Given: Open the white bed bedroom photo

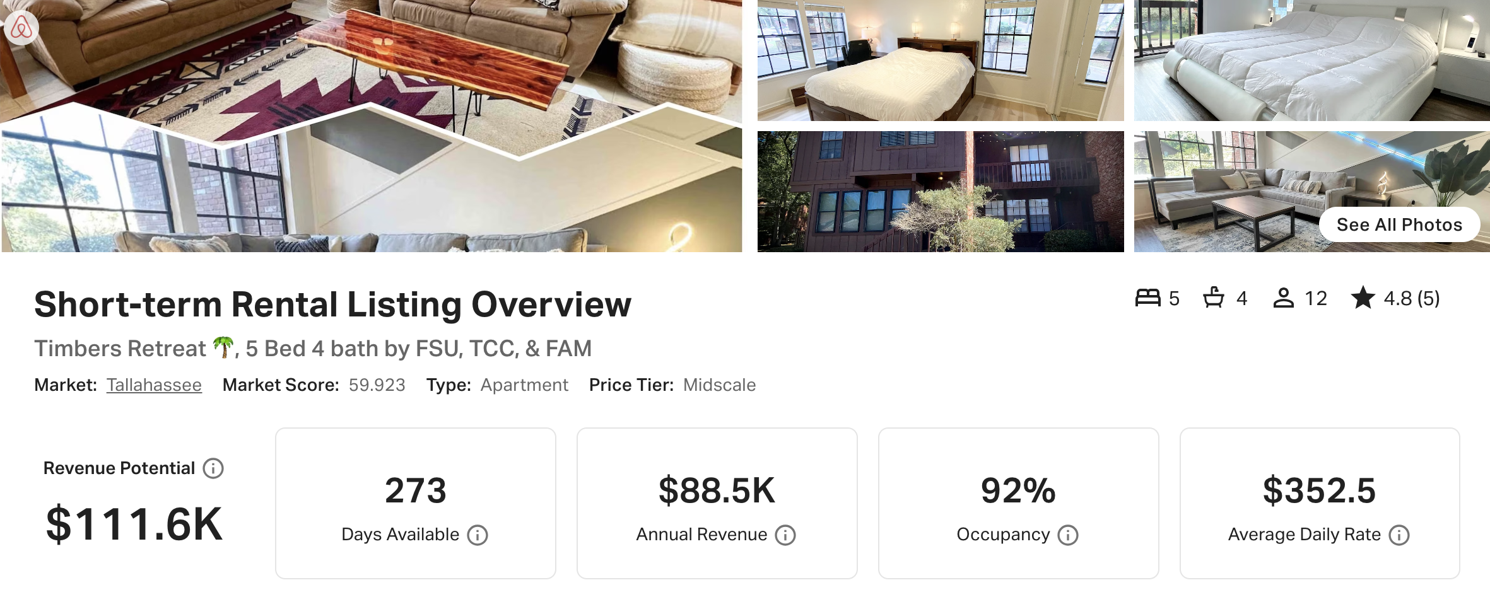Looking at the screenshot, I should tap(1312, 61).
